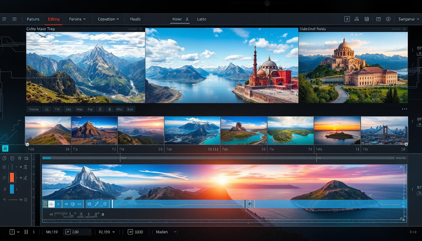Click the Mc119 status text
Screen dimensions: 422x241
[x=52, y=232]
